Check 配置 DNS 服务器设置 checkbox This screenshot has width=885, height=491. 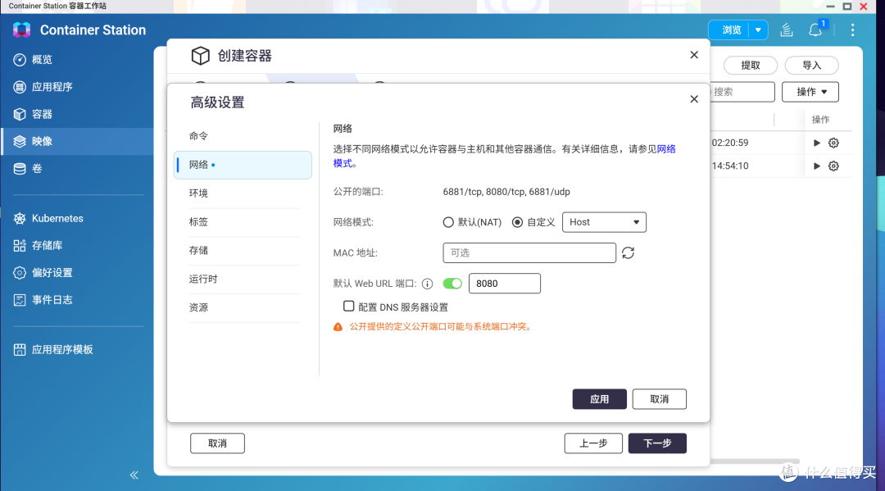(349, 306)
